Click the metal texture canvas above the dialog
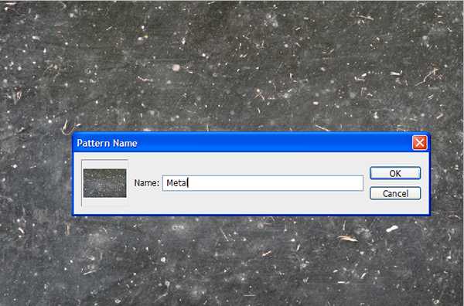Screen dimensions: 464x306 pyautogui.click(x=232, y=62)
